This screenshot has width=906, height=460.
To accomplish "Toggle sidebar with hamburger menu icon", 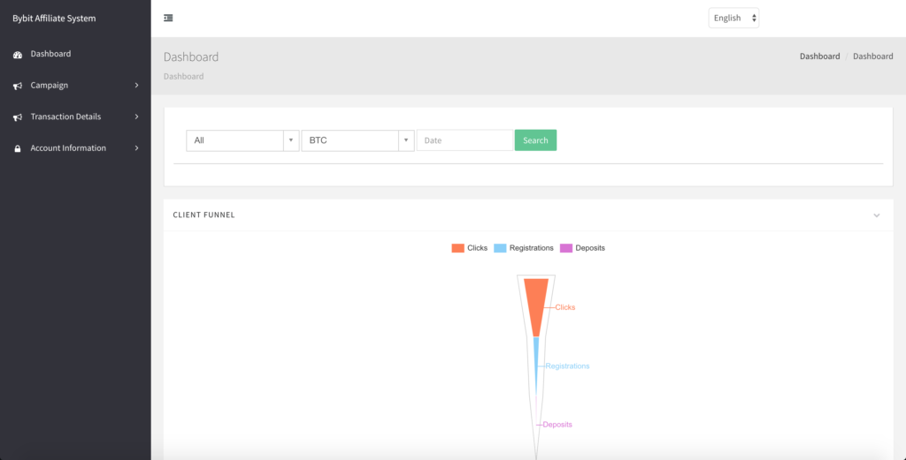I will point(168,18).
